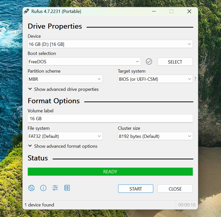Click the Drive Properties heading

[x=55, y=26]
